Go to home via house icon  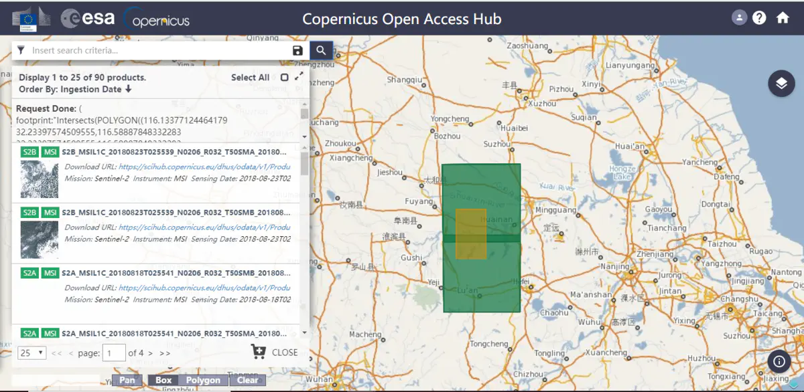point(783,18)
